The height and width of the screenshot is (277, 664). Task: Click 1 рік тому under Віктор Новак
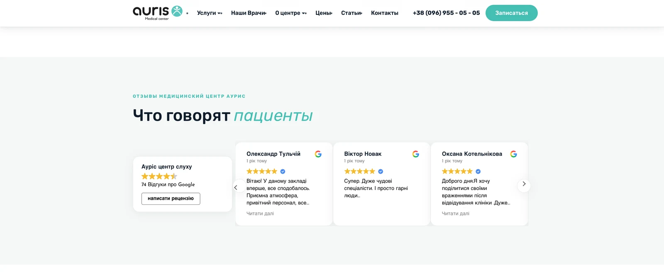click(x=354, y=161)
